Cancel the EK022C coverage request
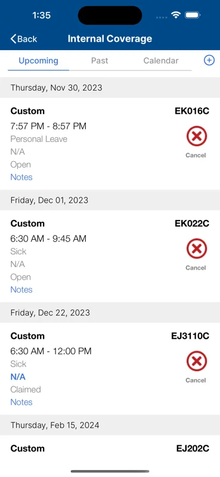The width and height of the screenshot is (220, 477). [197, 255]
